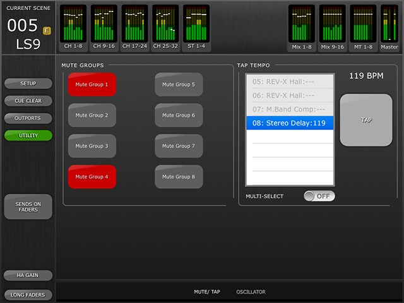404x303 pixels.
Task: Open the ST 1-4 meter bank
Action: point(196,27)
